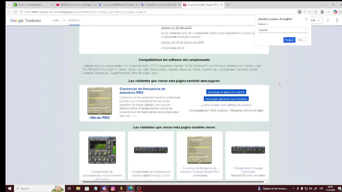
Task: Click Versión 1.1, 07-abr-2005 link
Action: pos(176,27)
